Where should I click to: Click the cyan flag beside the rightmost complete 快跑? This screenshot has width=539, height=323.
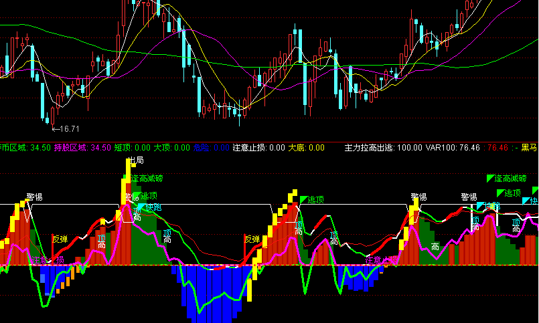click(480, 206)
